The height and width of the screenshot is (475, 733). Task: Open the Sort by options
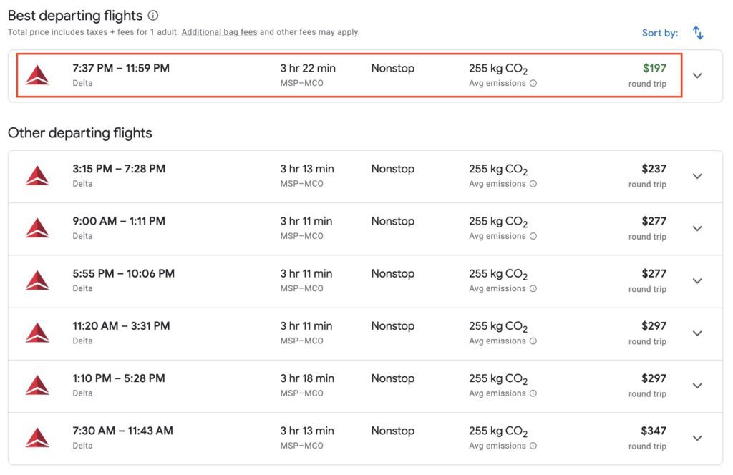[659, 32]
